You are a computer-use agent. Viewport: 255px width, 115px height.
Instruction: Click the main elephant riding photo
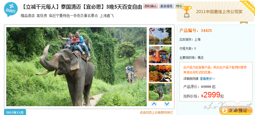click(x=76, y=67)
